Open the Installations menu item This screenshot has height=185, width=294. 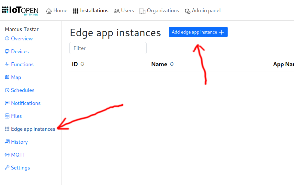point(91,11)
